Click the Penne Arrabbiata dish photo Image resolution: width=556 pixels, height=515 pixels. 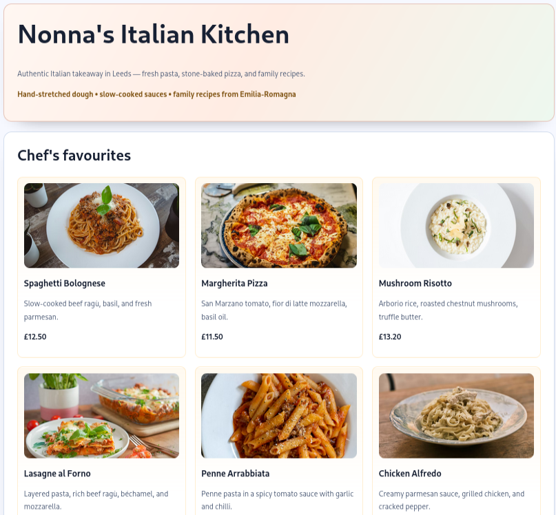(x=278, y=416)
